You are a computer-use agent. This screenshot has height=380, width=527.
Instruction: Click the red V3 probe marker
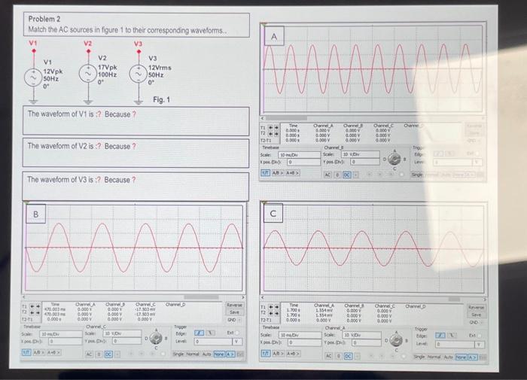point(139,51)
